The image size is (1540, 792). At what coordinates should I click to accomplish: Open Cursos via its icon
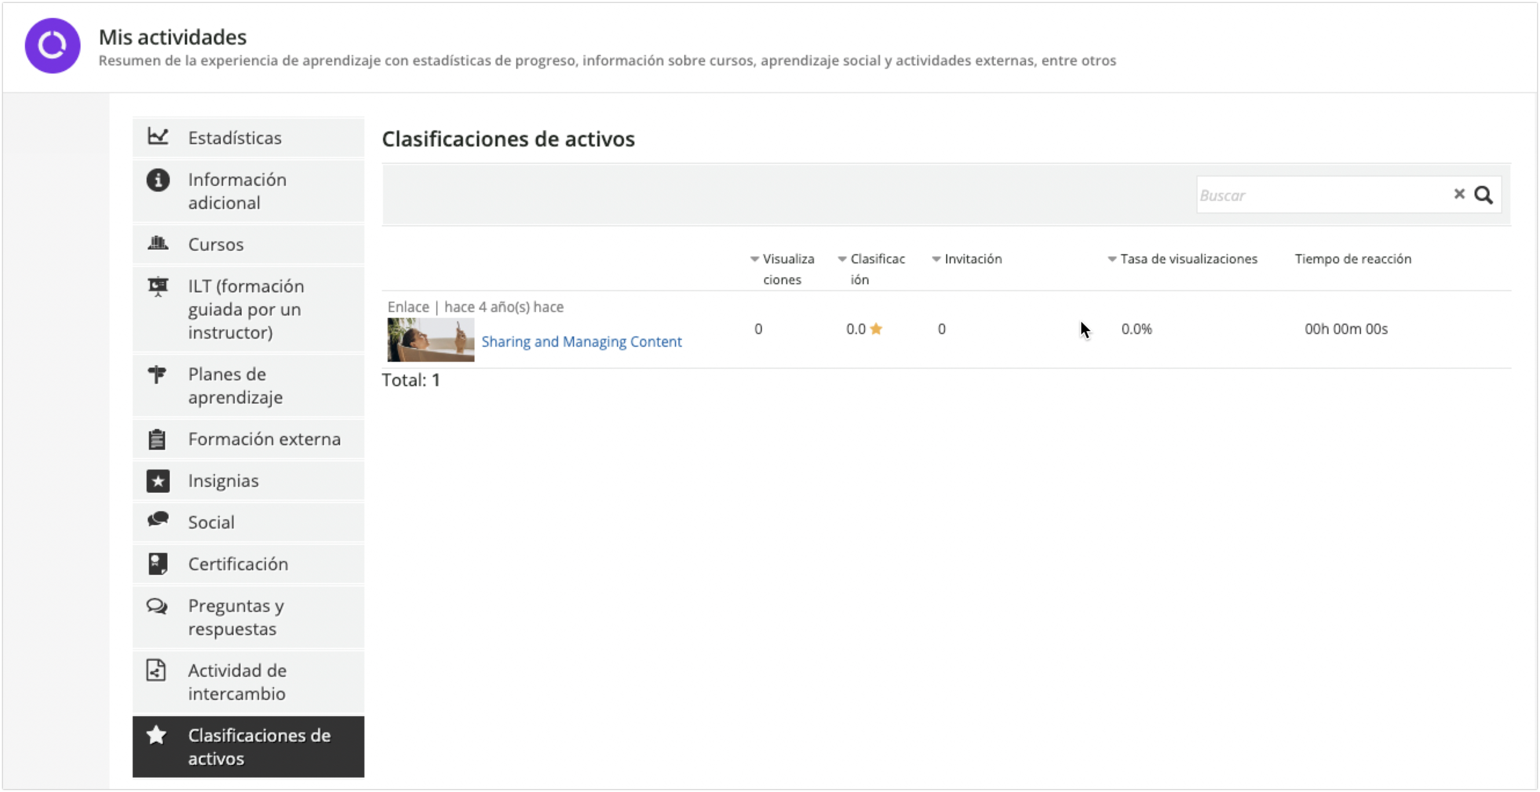pyautogui.click(x=158, y=243)
